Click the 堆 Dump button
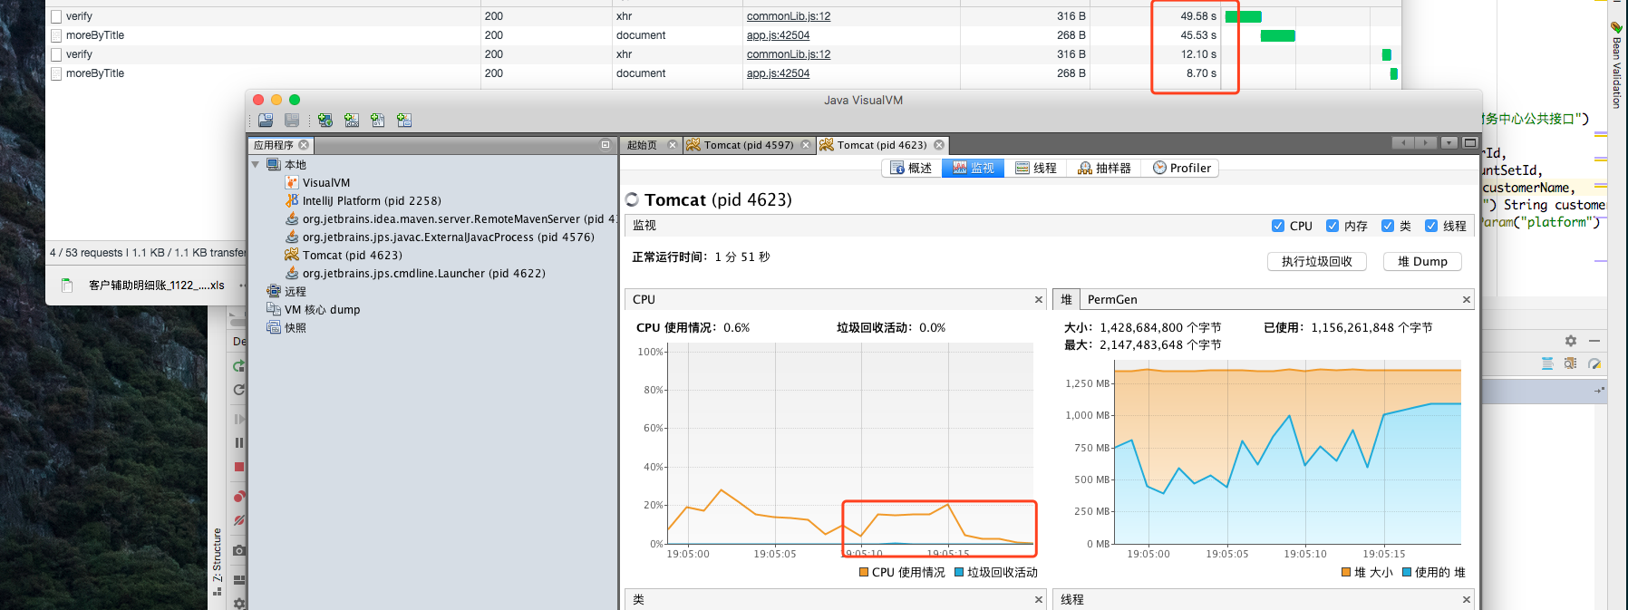 [1422, 262]
